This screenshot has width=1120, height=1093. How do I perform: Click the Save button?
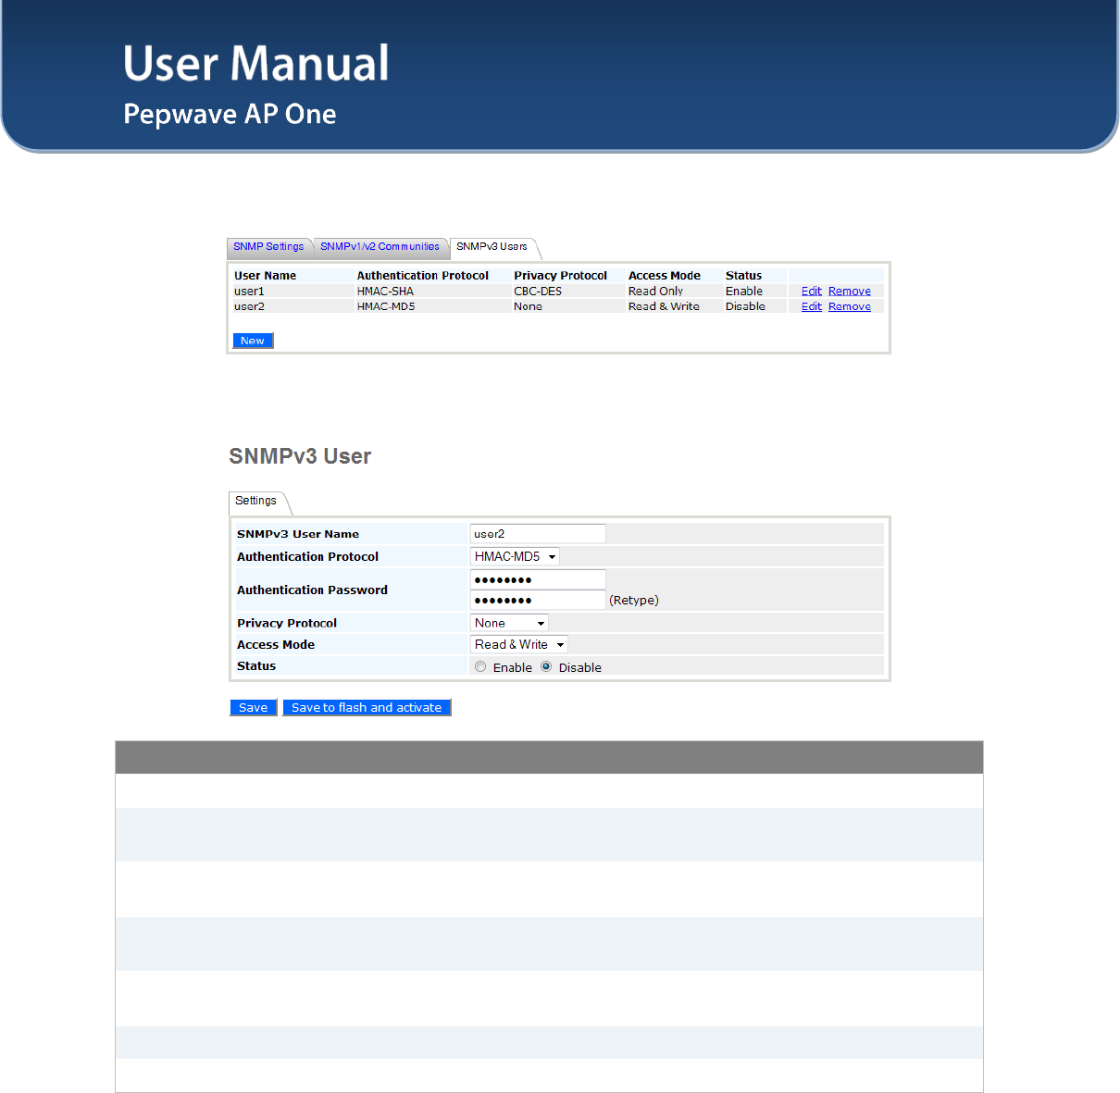[x=254, y=707]
